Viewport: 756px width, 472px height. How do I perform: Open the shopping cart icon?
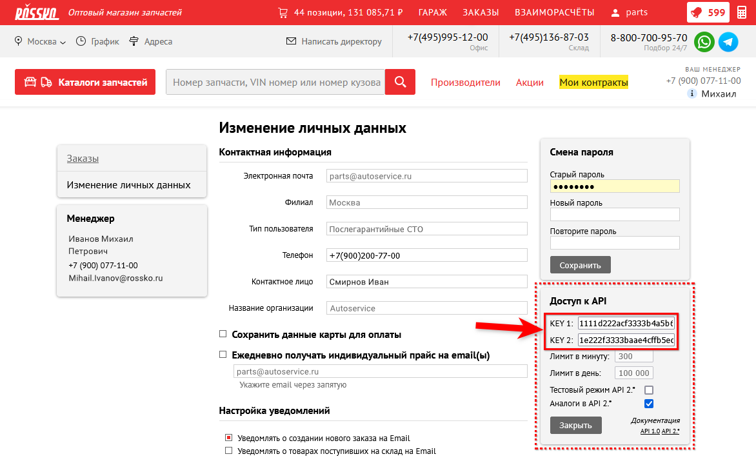point(283,12)
